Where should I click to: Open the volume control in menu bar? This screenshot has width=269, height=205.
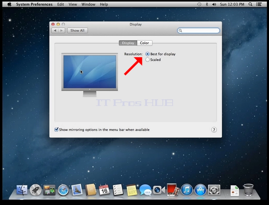(214, 4)
